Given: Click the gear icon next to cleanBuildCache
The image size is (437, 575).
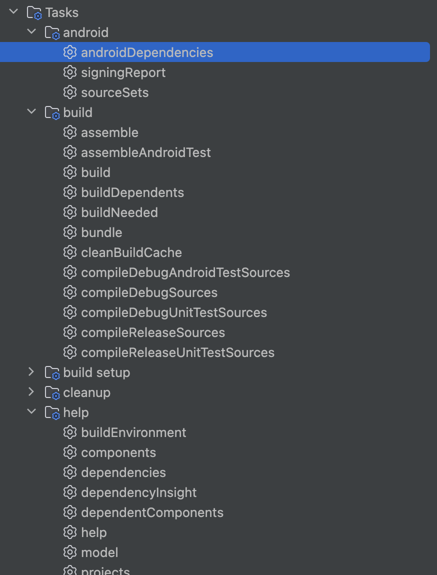Looking at the screenshot, I should pyautogui.click(x=70, y=252).
